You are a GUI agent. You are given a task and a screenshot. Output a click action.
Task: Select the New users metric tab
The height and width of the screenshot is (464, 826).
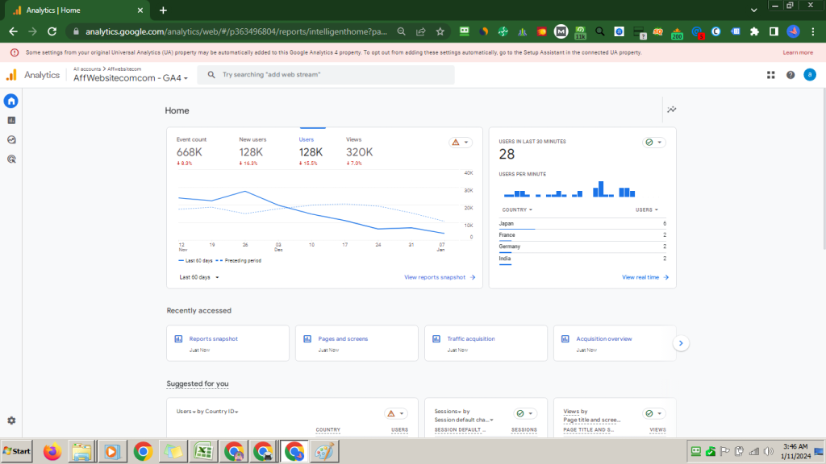tap(252, 147)
